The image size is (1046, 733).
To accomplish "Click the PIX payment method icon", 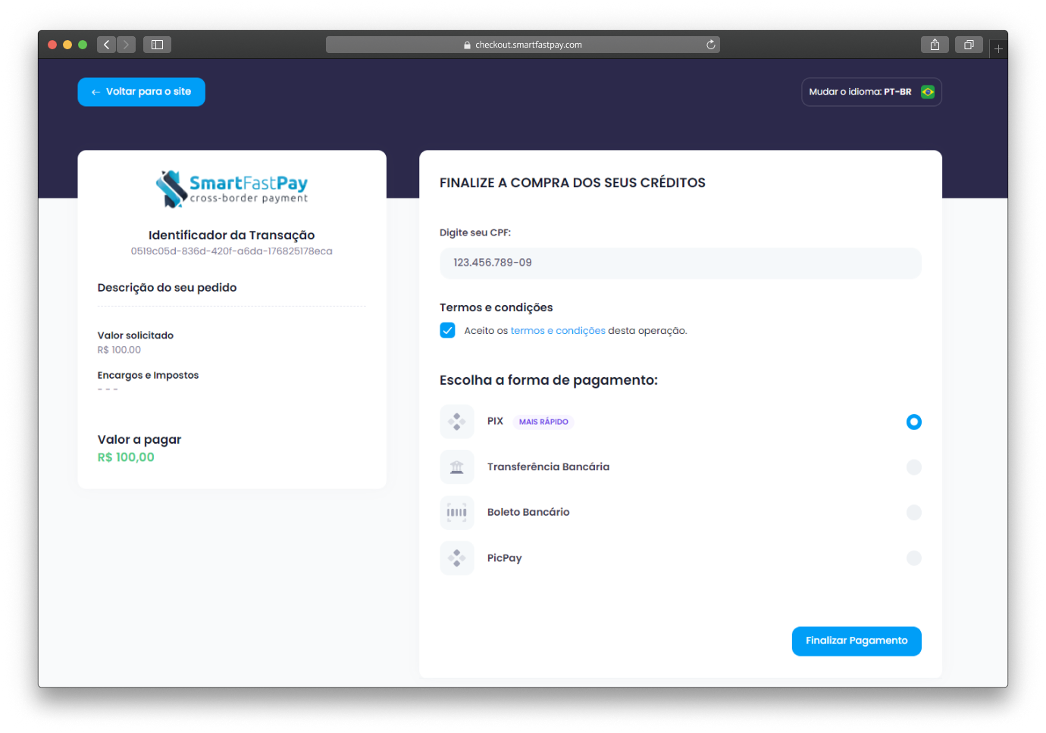I will pyautogui.click(x=456, y=422).
